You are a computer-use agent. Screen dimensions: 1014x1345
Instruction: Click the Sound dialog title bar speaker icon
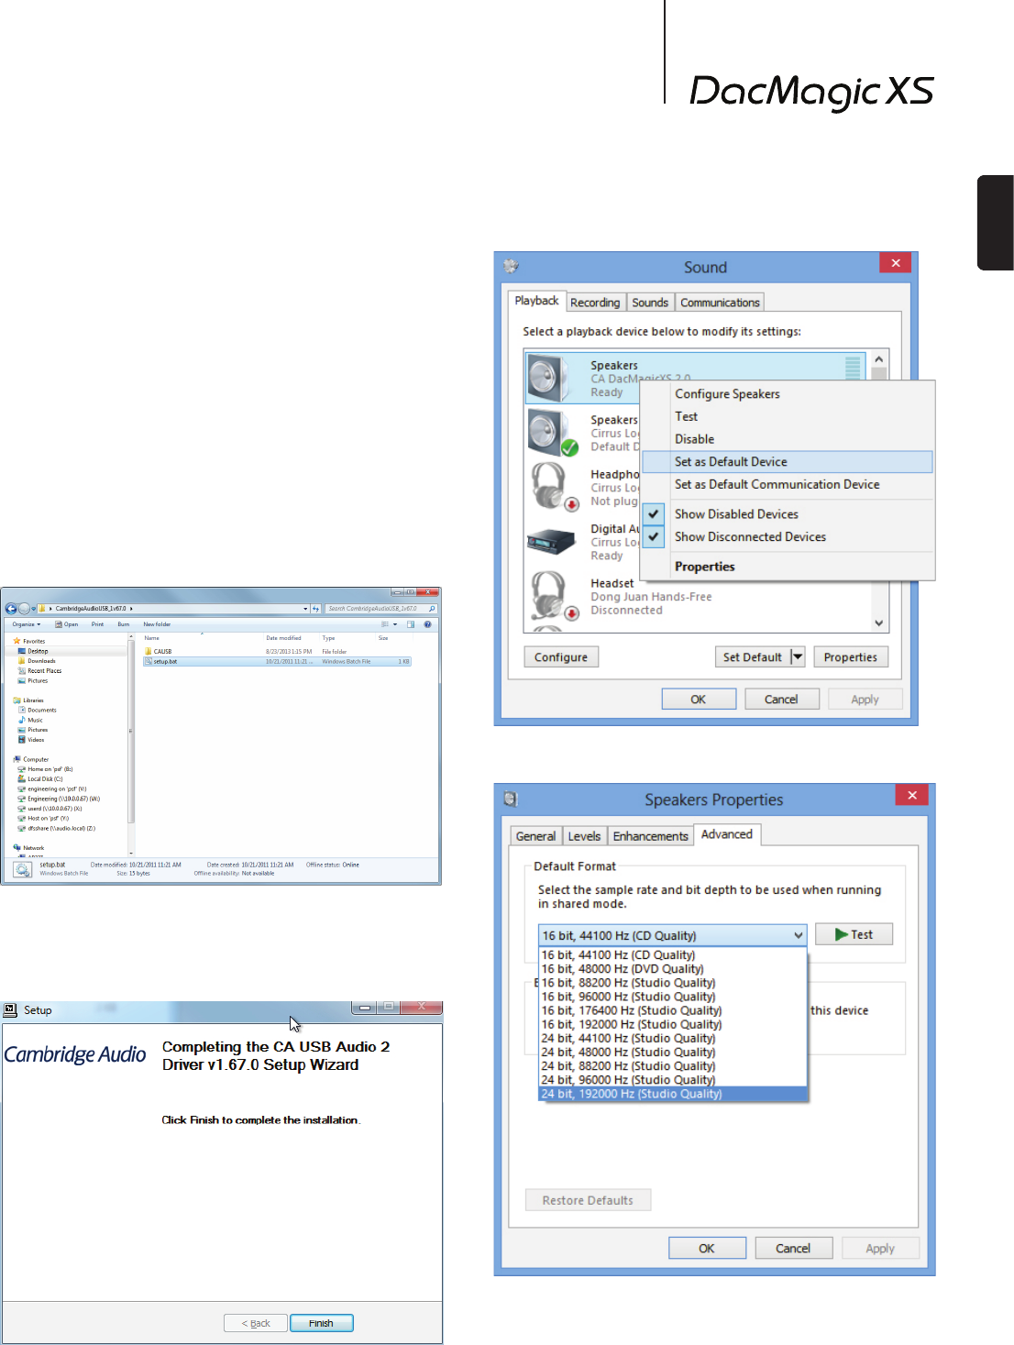click(511, 267)
